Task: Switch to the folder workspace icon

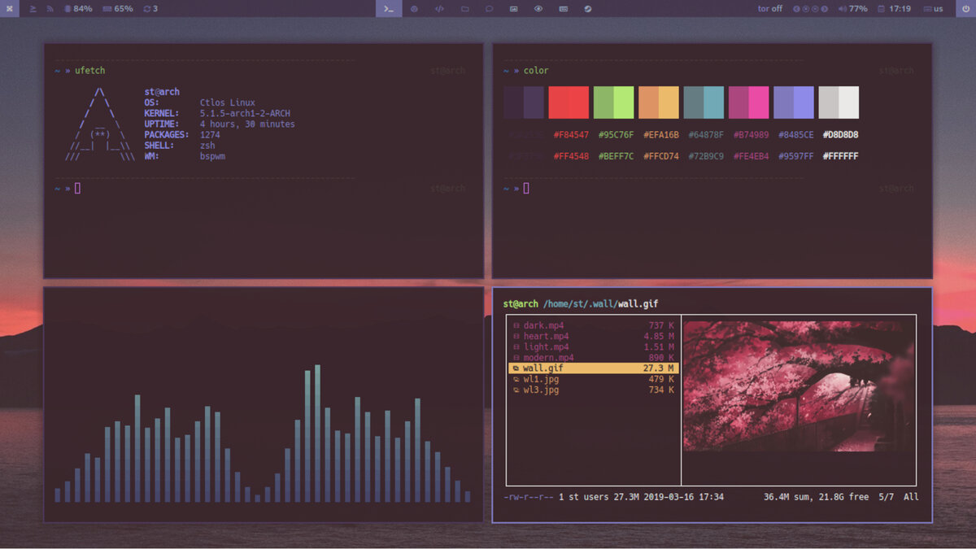Action: click(x=464, y=8)
